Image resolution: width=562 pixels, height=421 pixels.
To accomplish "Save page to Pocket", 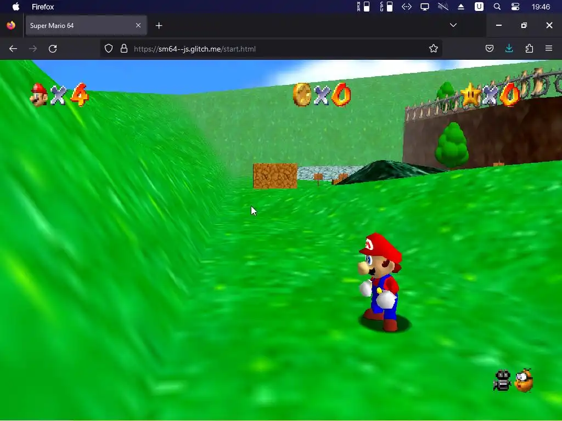I will [x=490, y=48].
